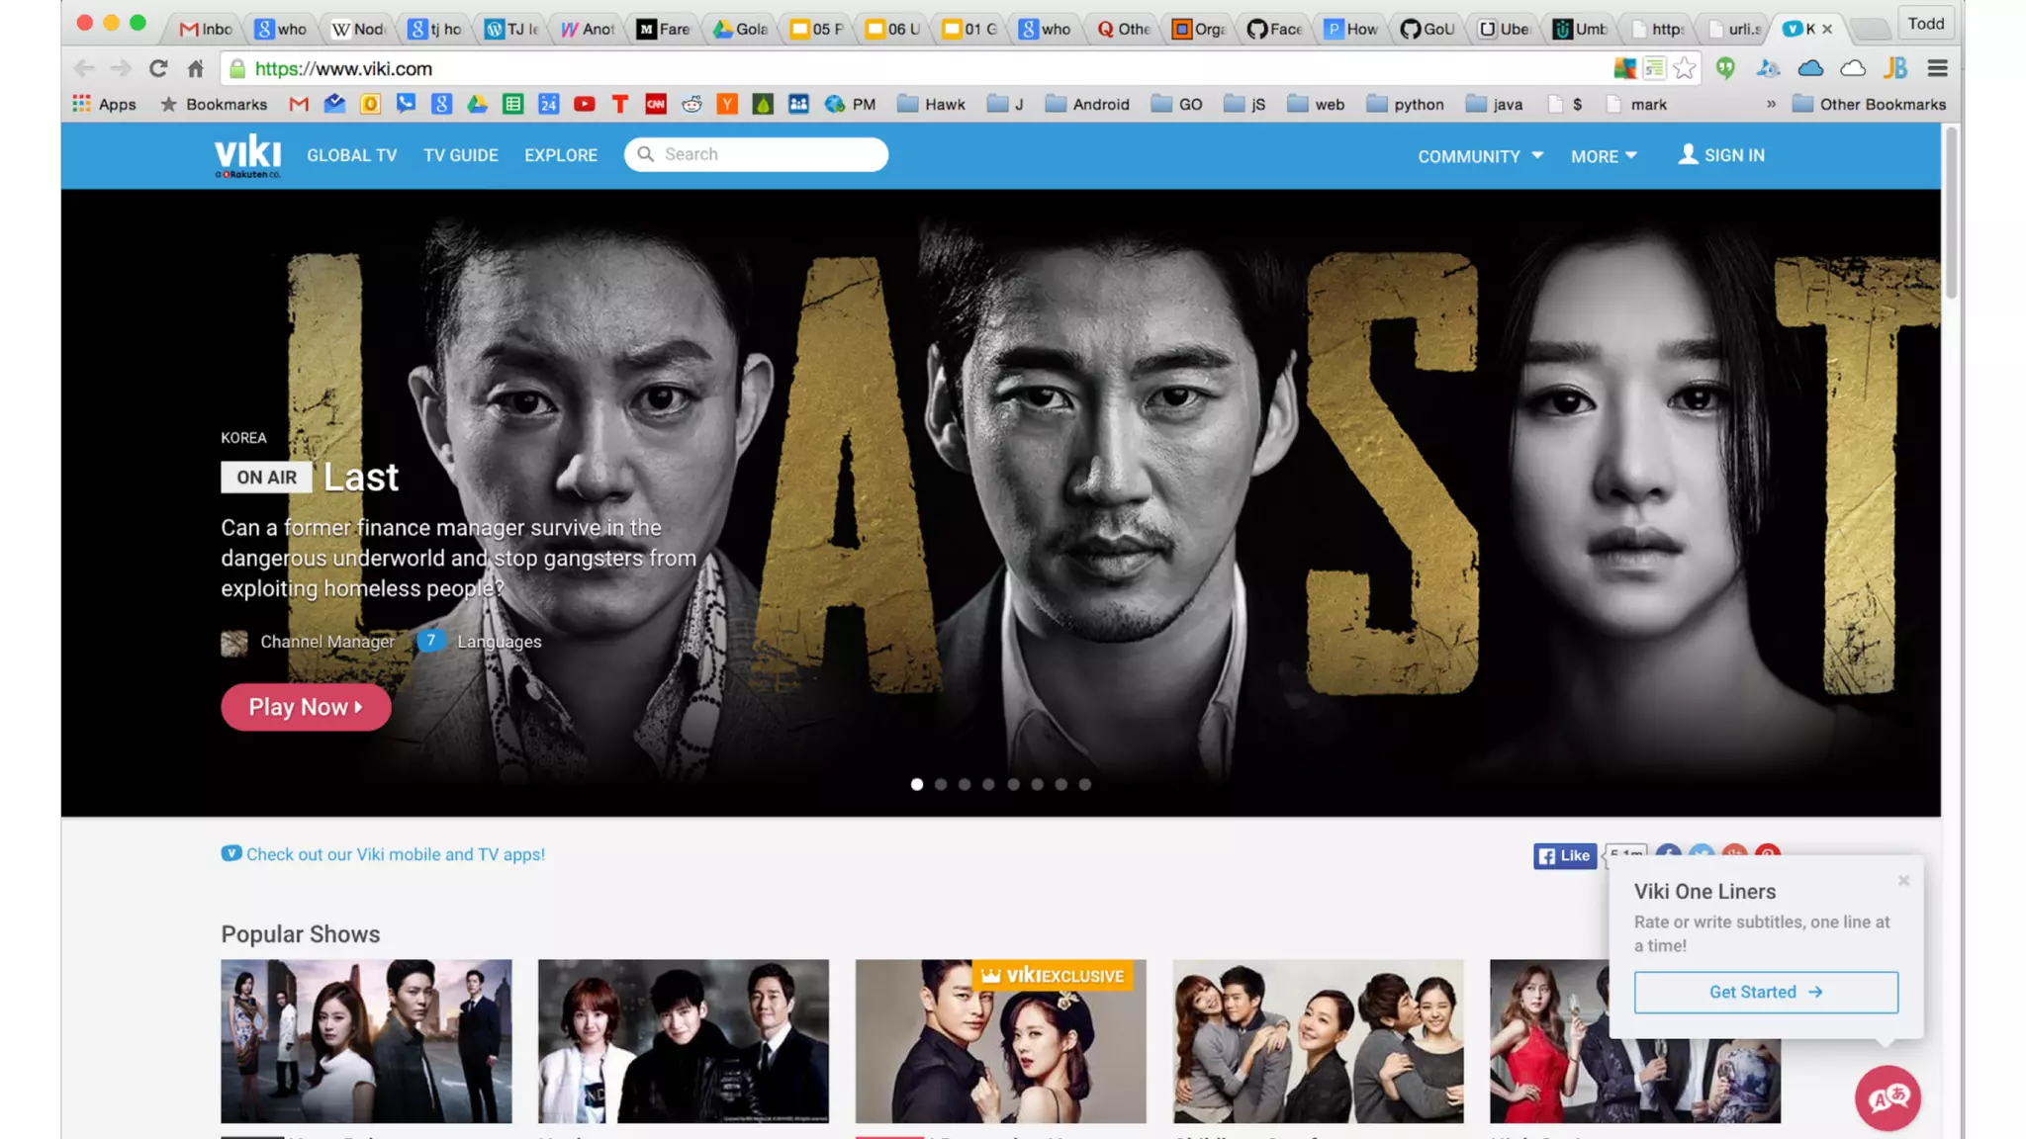Select the fifth carousel slide dot

coord(1013,784)
